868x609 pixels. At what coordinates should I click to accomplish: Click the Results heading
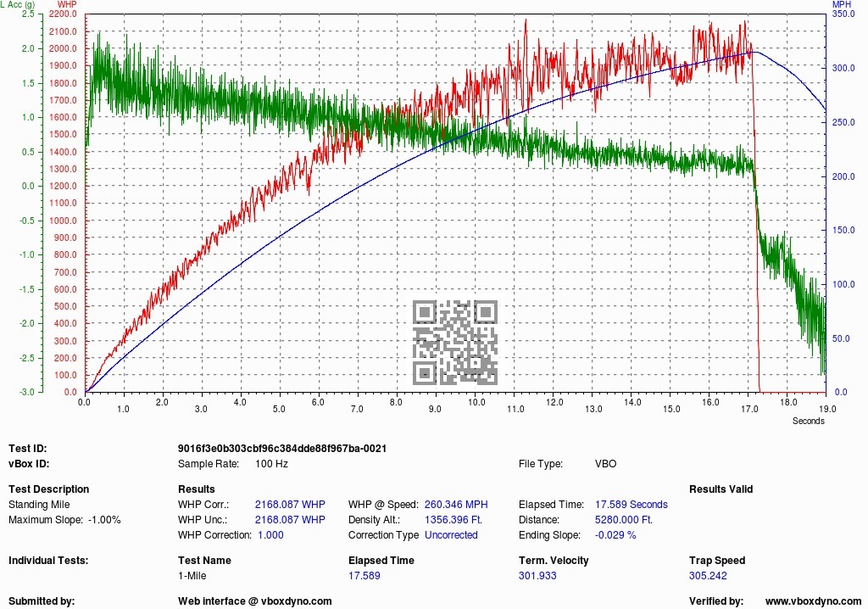pos(196,489)
